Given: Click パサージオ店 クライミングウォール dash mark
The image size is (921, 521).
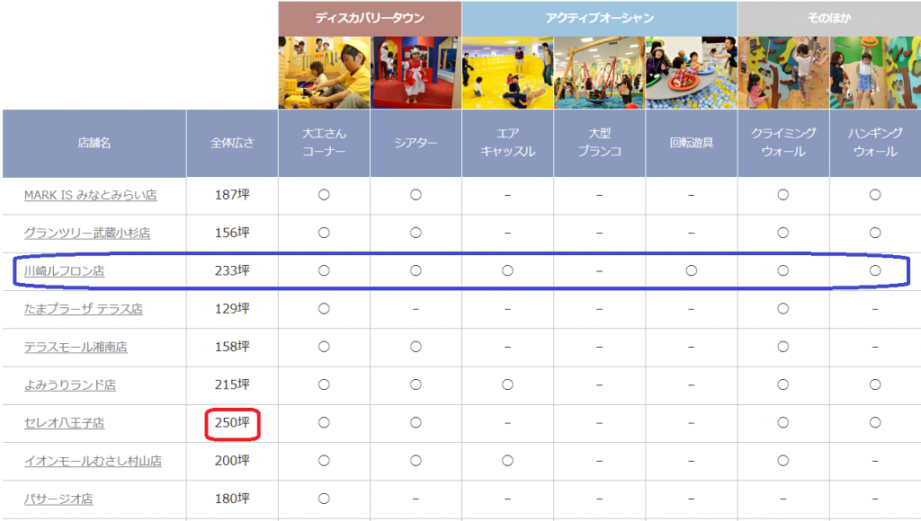Looking at the screenshot, I should coord(783,499).
